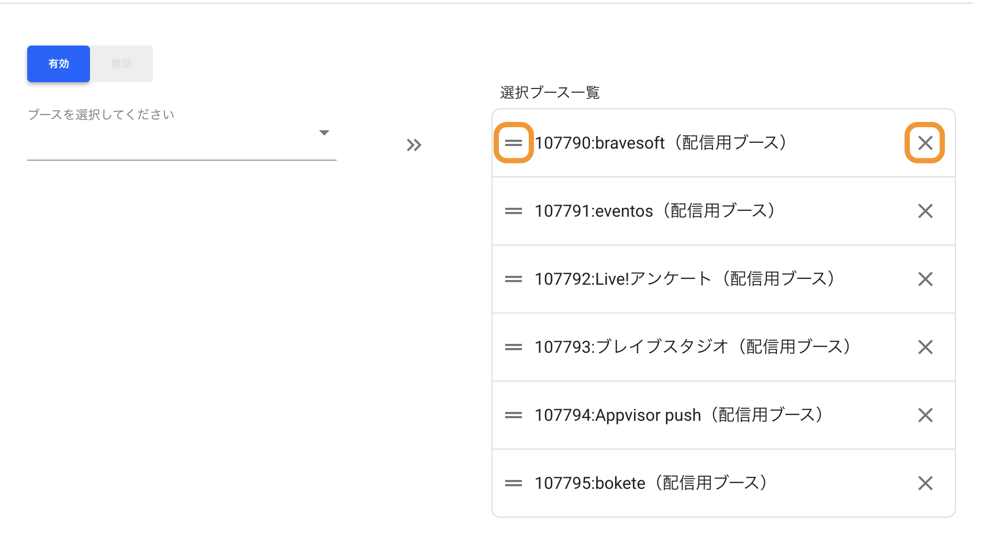Screen dimensions: 981x559
Task: Click the 選択ブース一覧 heading
Action: coord(550,93)
